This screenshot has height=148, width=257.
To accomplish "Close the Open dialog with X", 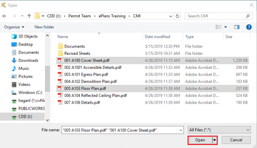I will click(x=252, y=5).
